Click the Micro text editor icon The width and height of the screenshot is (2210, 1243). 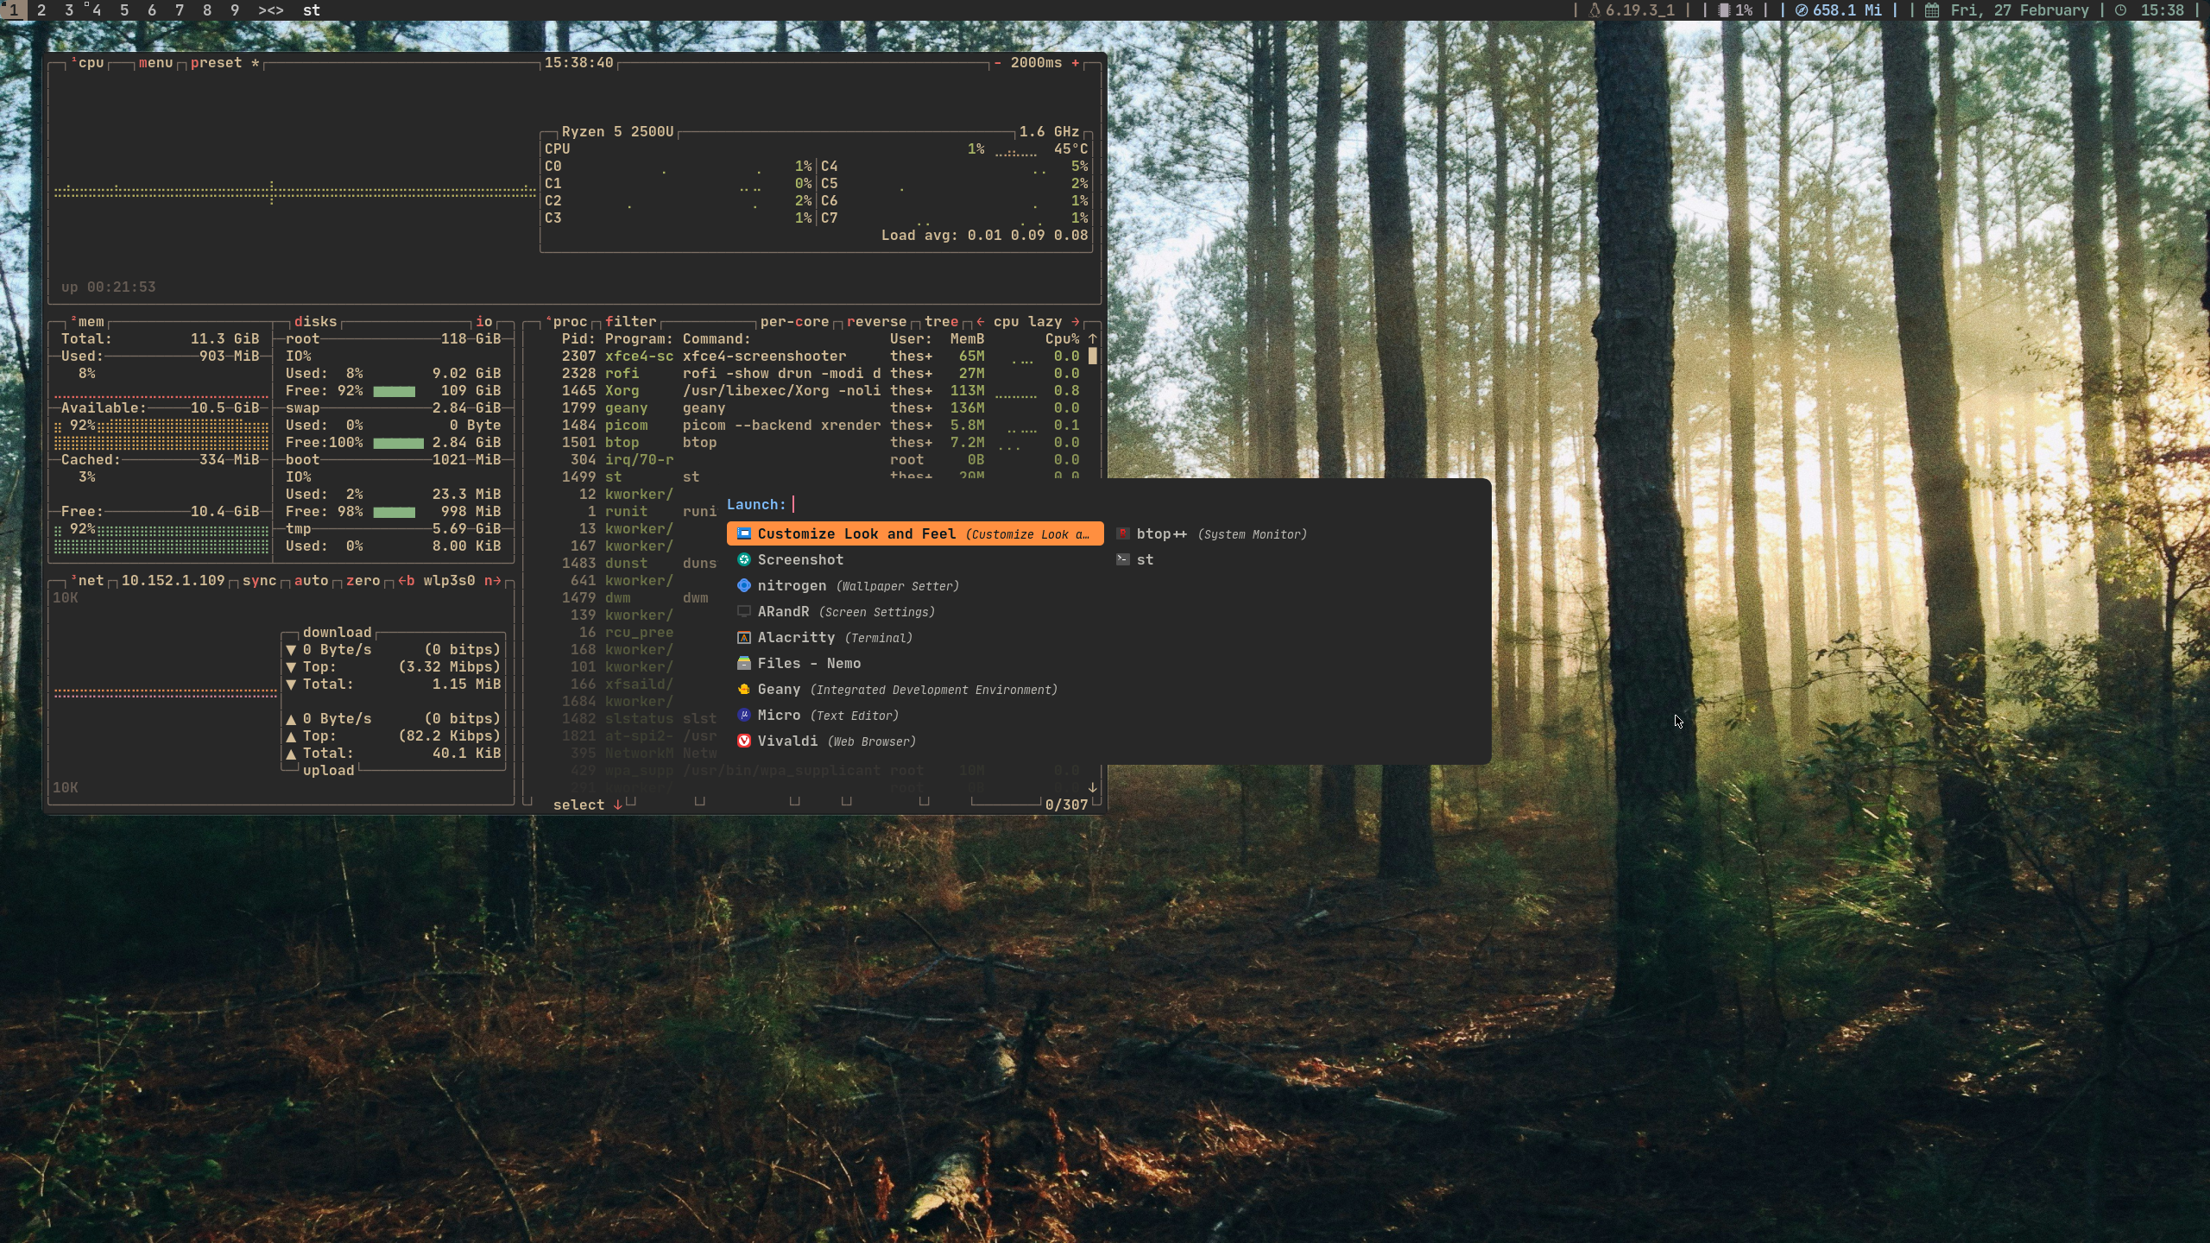[x=743, y=715]
